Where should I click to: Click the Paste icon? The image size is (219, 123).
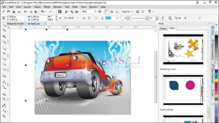point(36,12)
